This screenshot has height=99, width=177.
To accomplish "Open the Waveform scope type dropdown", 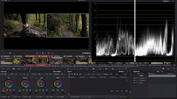I will (x=166, y=1).
